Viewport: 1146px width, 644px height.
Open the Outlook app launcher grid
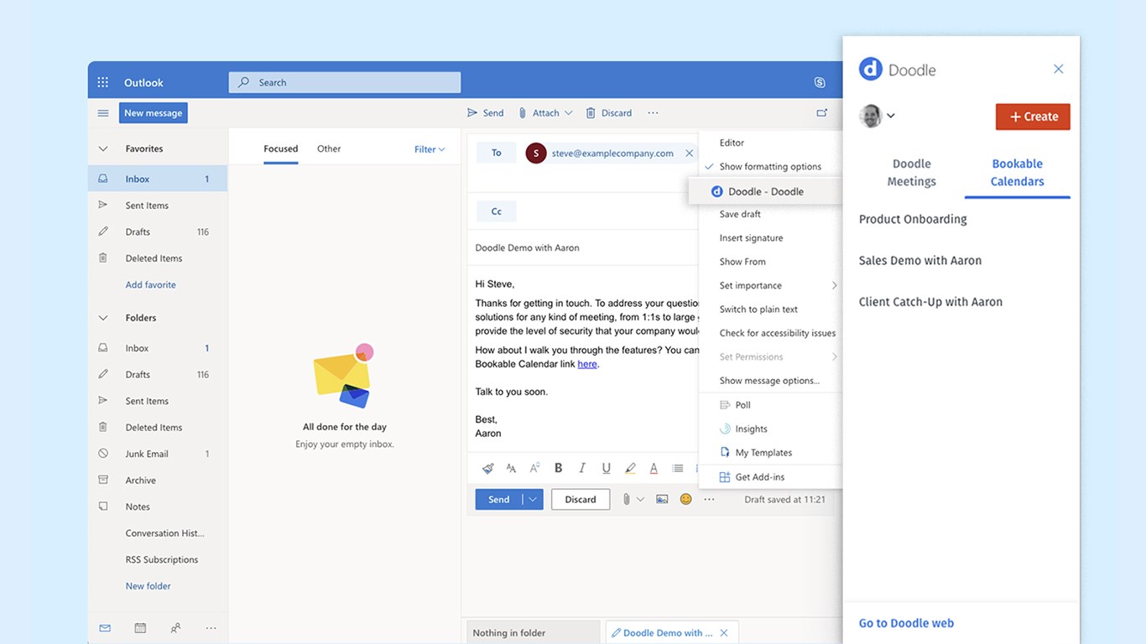[103, 82]
